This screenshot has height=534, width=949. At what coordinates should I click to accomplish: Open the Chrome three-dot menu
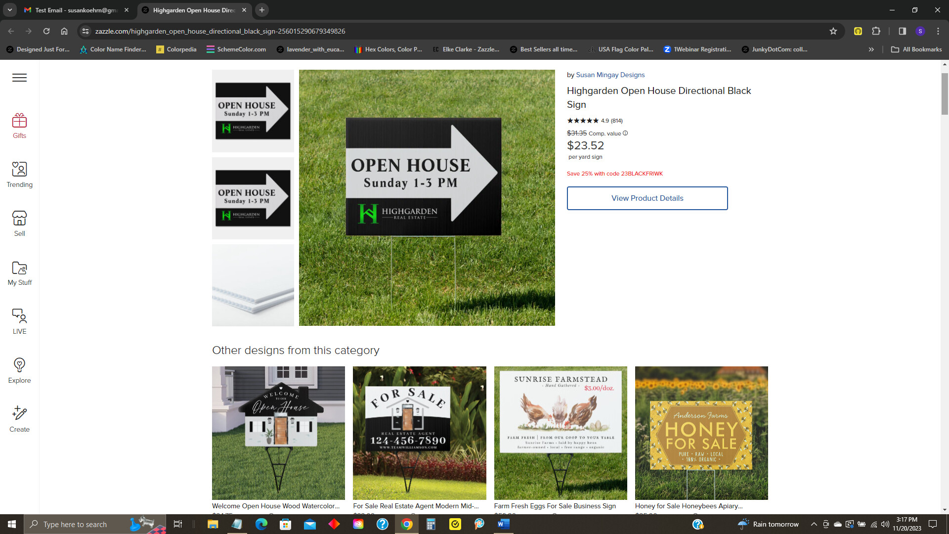click(938, 31)
